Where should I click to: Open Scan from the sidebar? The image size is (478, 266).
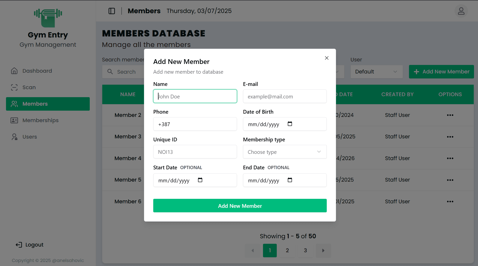[x=48, y=87]
